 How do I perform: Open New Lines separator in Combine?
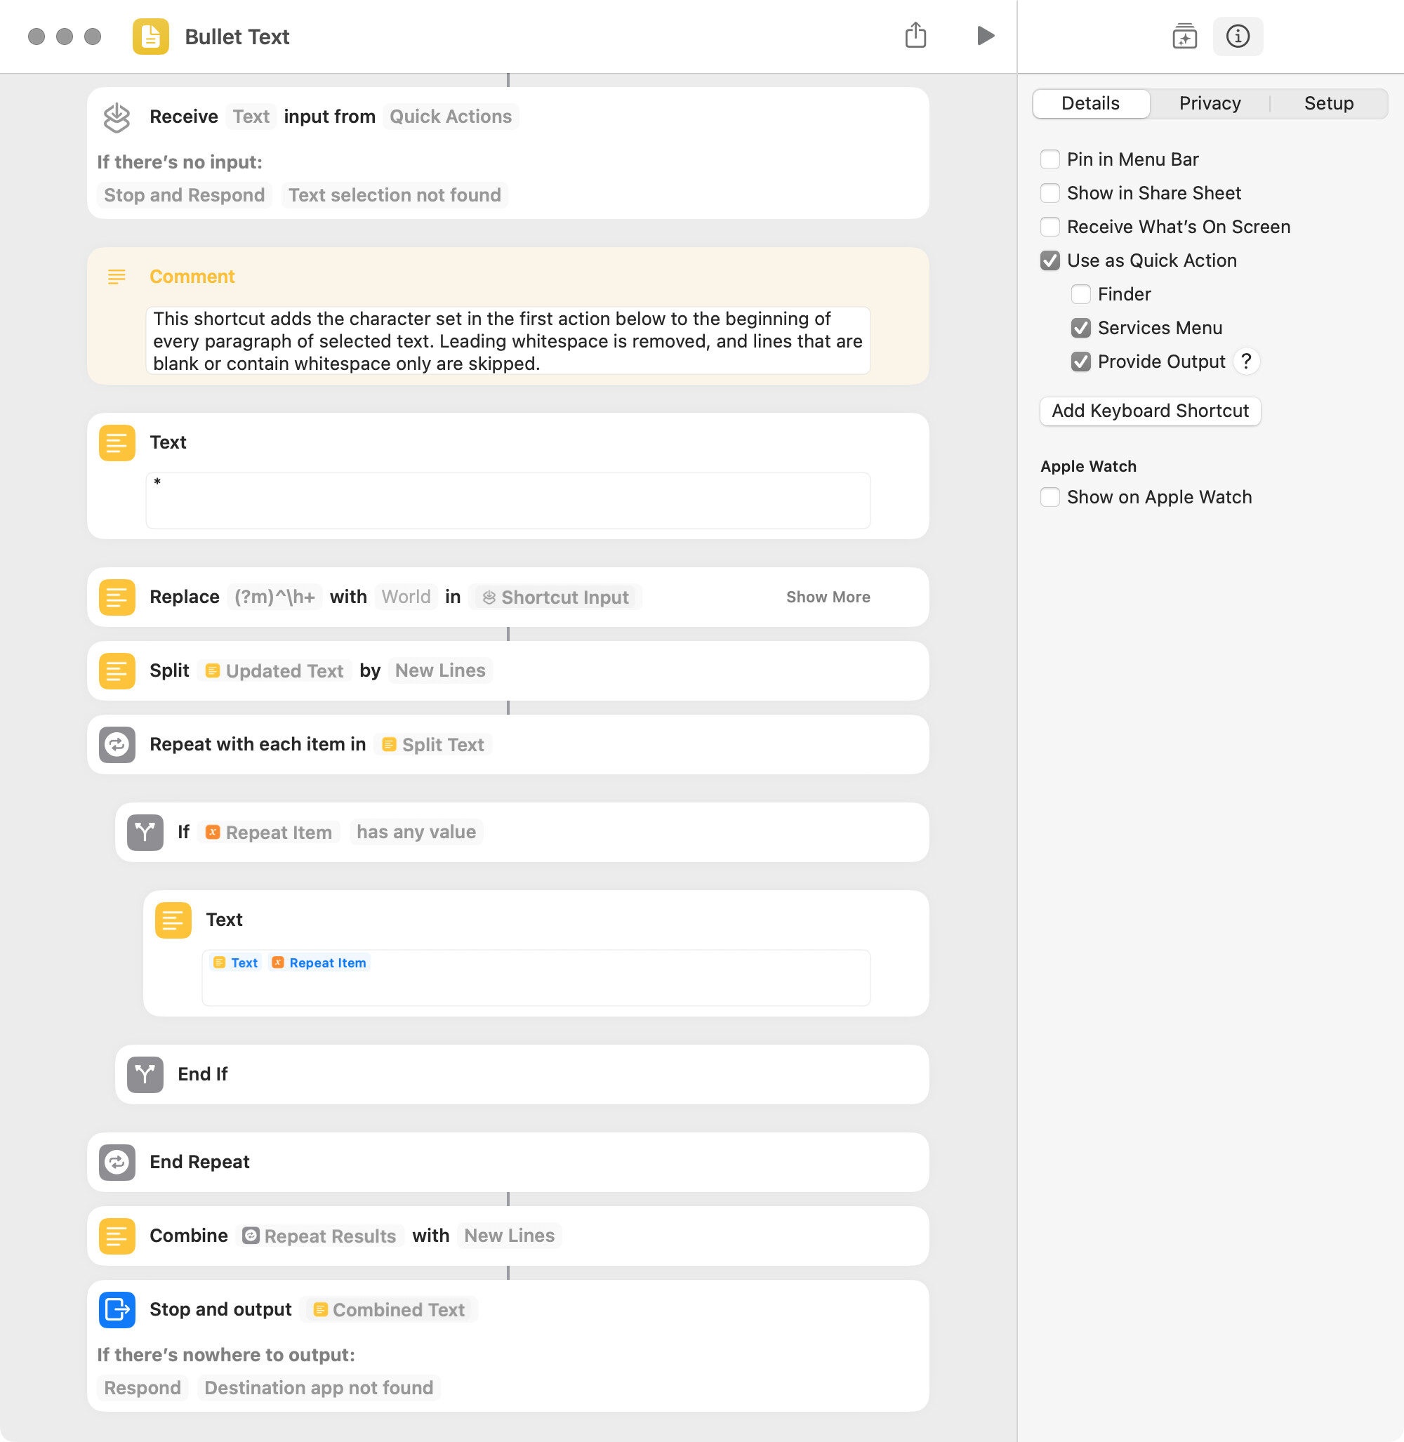tap(509, 1236)
